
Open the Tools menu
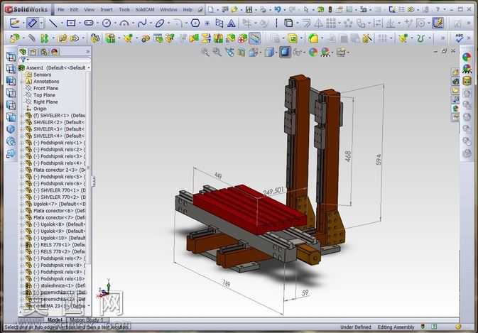click(x=124, y=10)
